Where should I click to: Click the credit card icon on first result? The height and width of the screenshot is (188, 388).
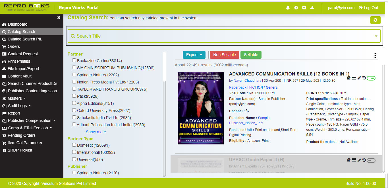(x=354, y=78)
